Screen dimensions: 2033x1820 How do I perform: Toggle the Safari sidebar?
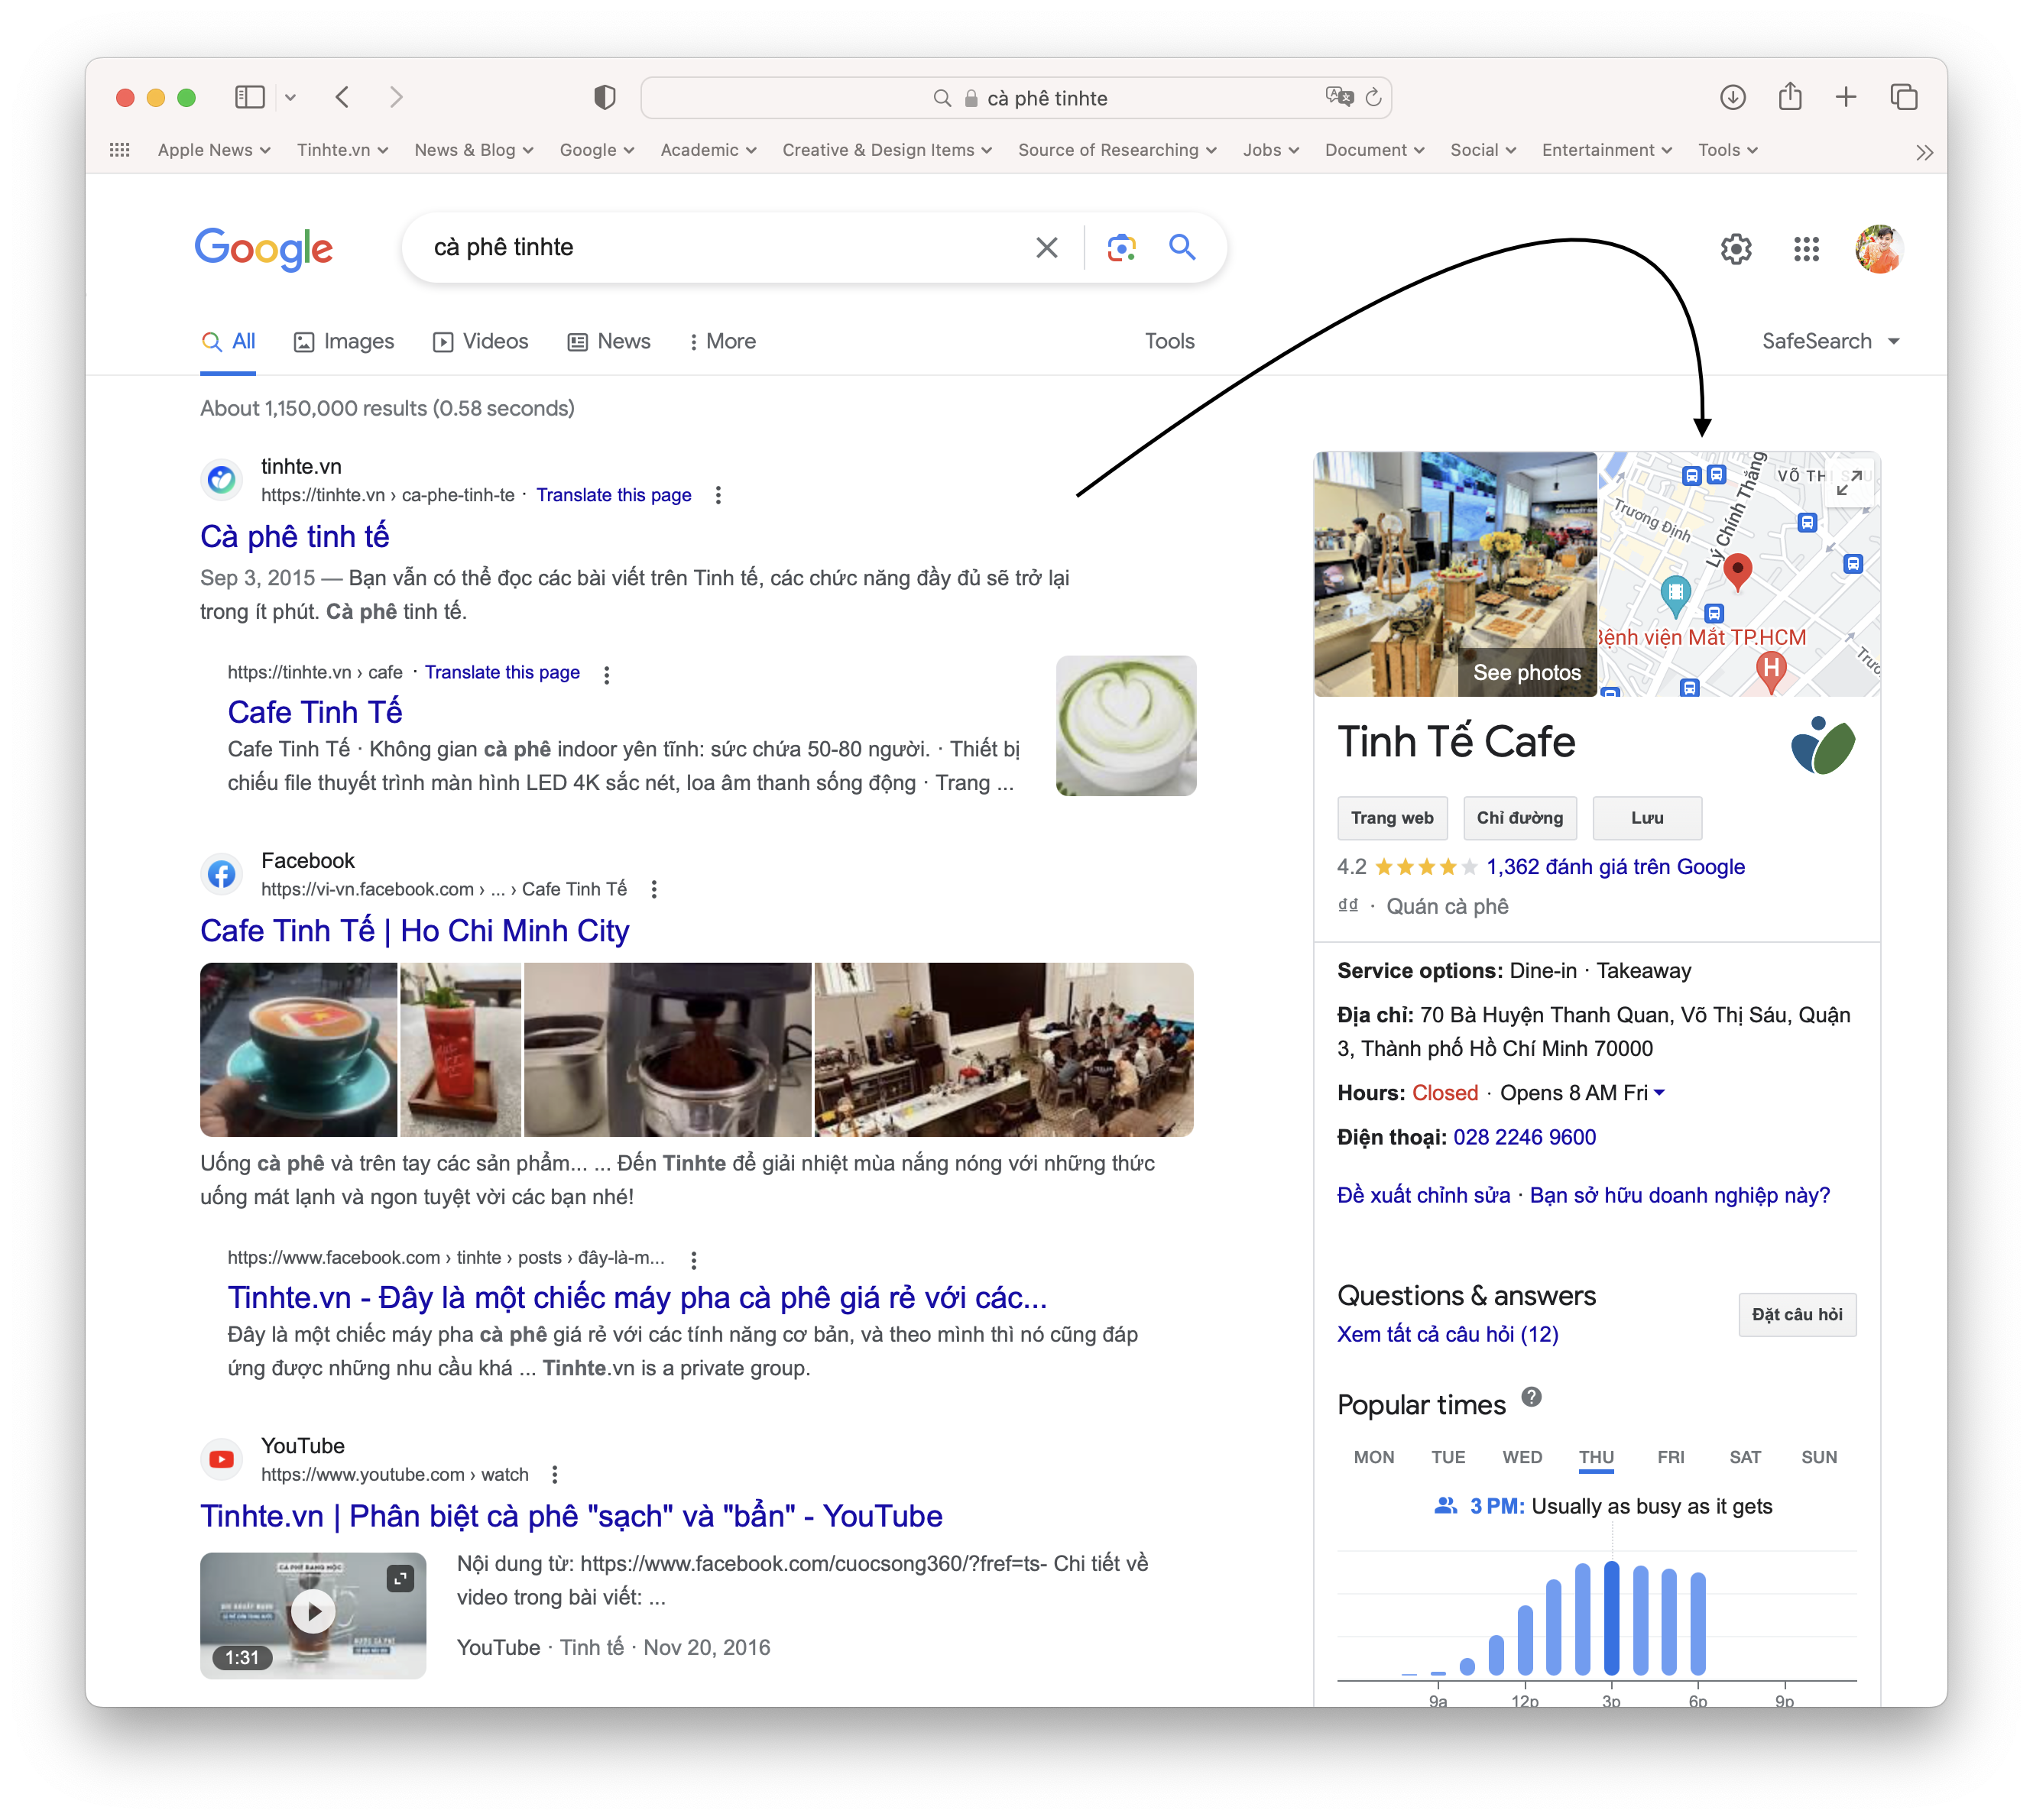tap(249, 97)
